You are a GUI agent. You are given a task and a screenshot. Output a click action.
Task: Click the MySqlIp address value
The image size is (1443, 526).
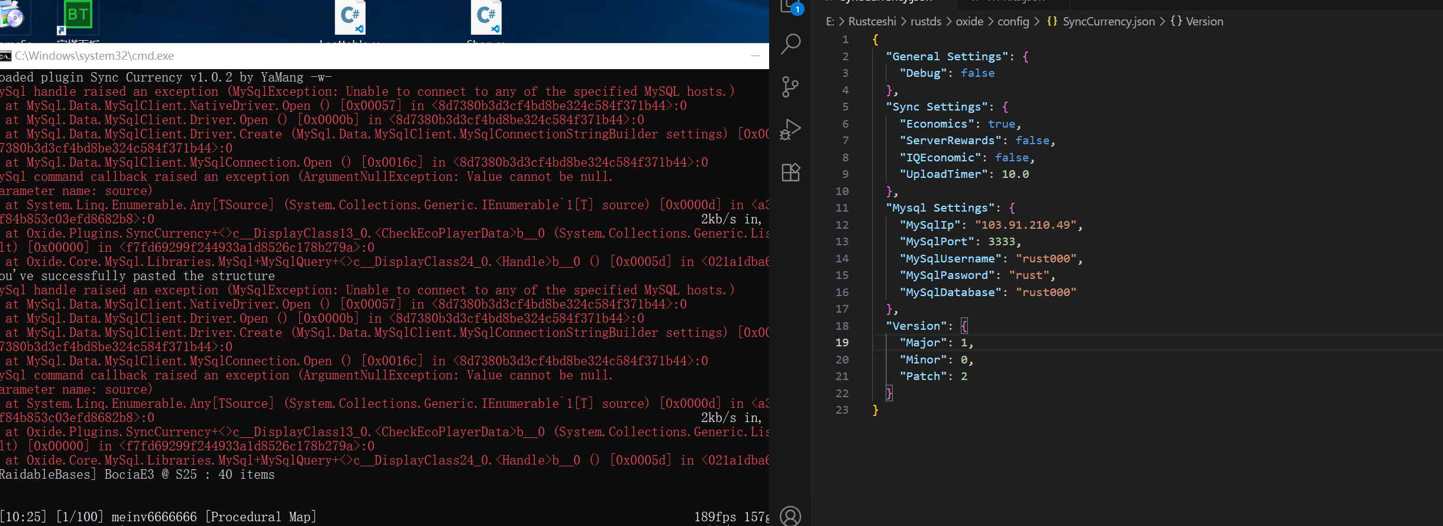[x=1025, y=225]
